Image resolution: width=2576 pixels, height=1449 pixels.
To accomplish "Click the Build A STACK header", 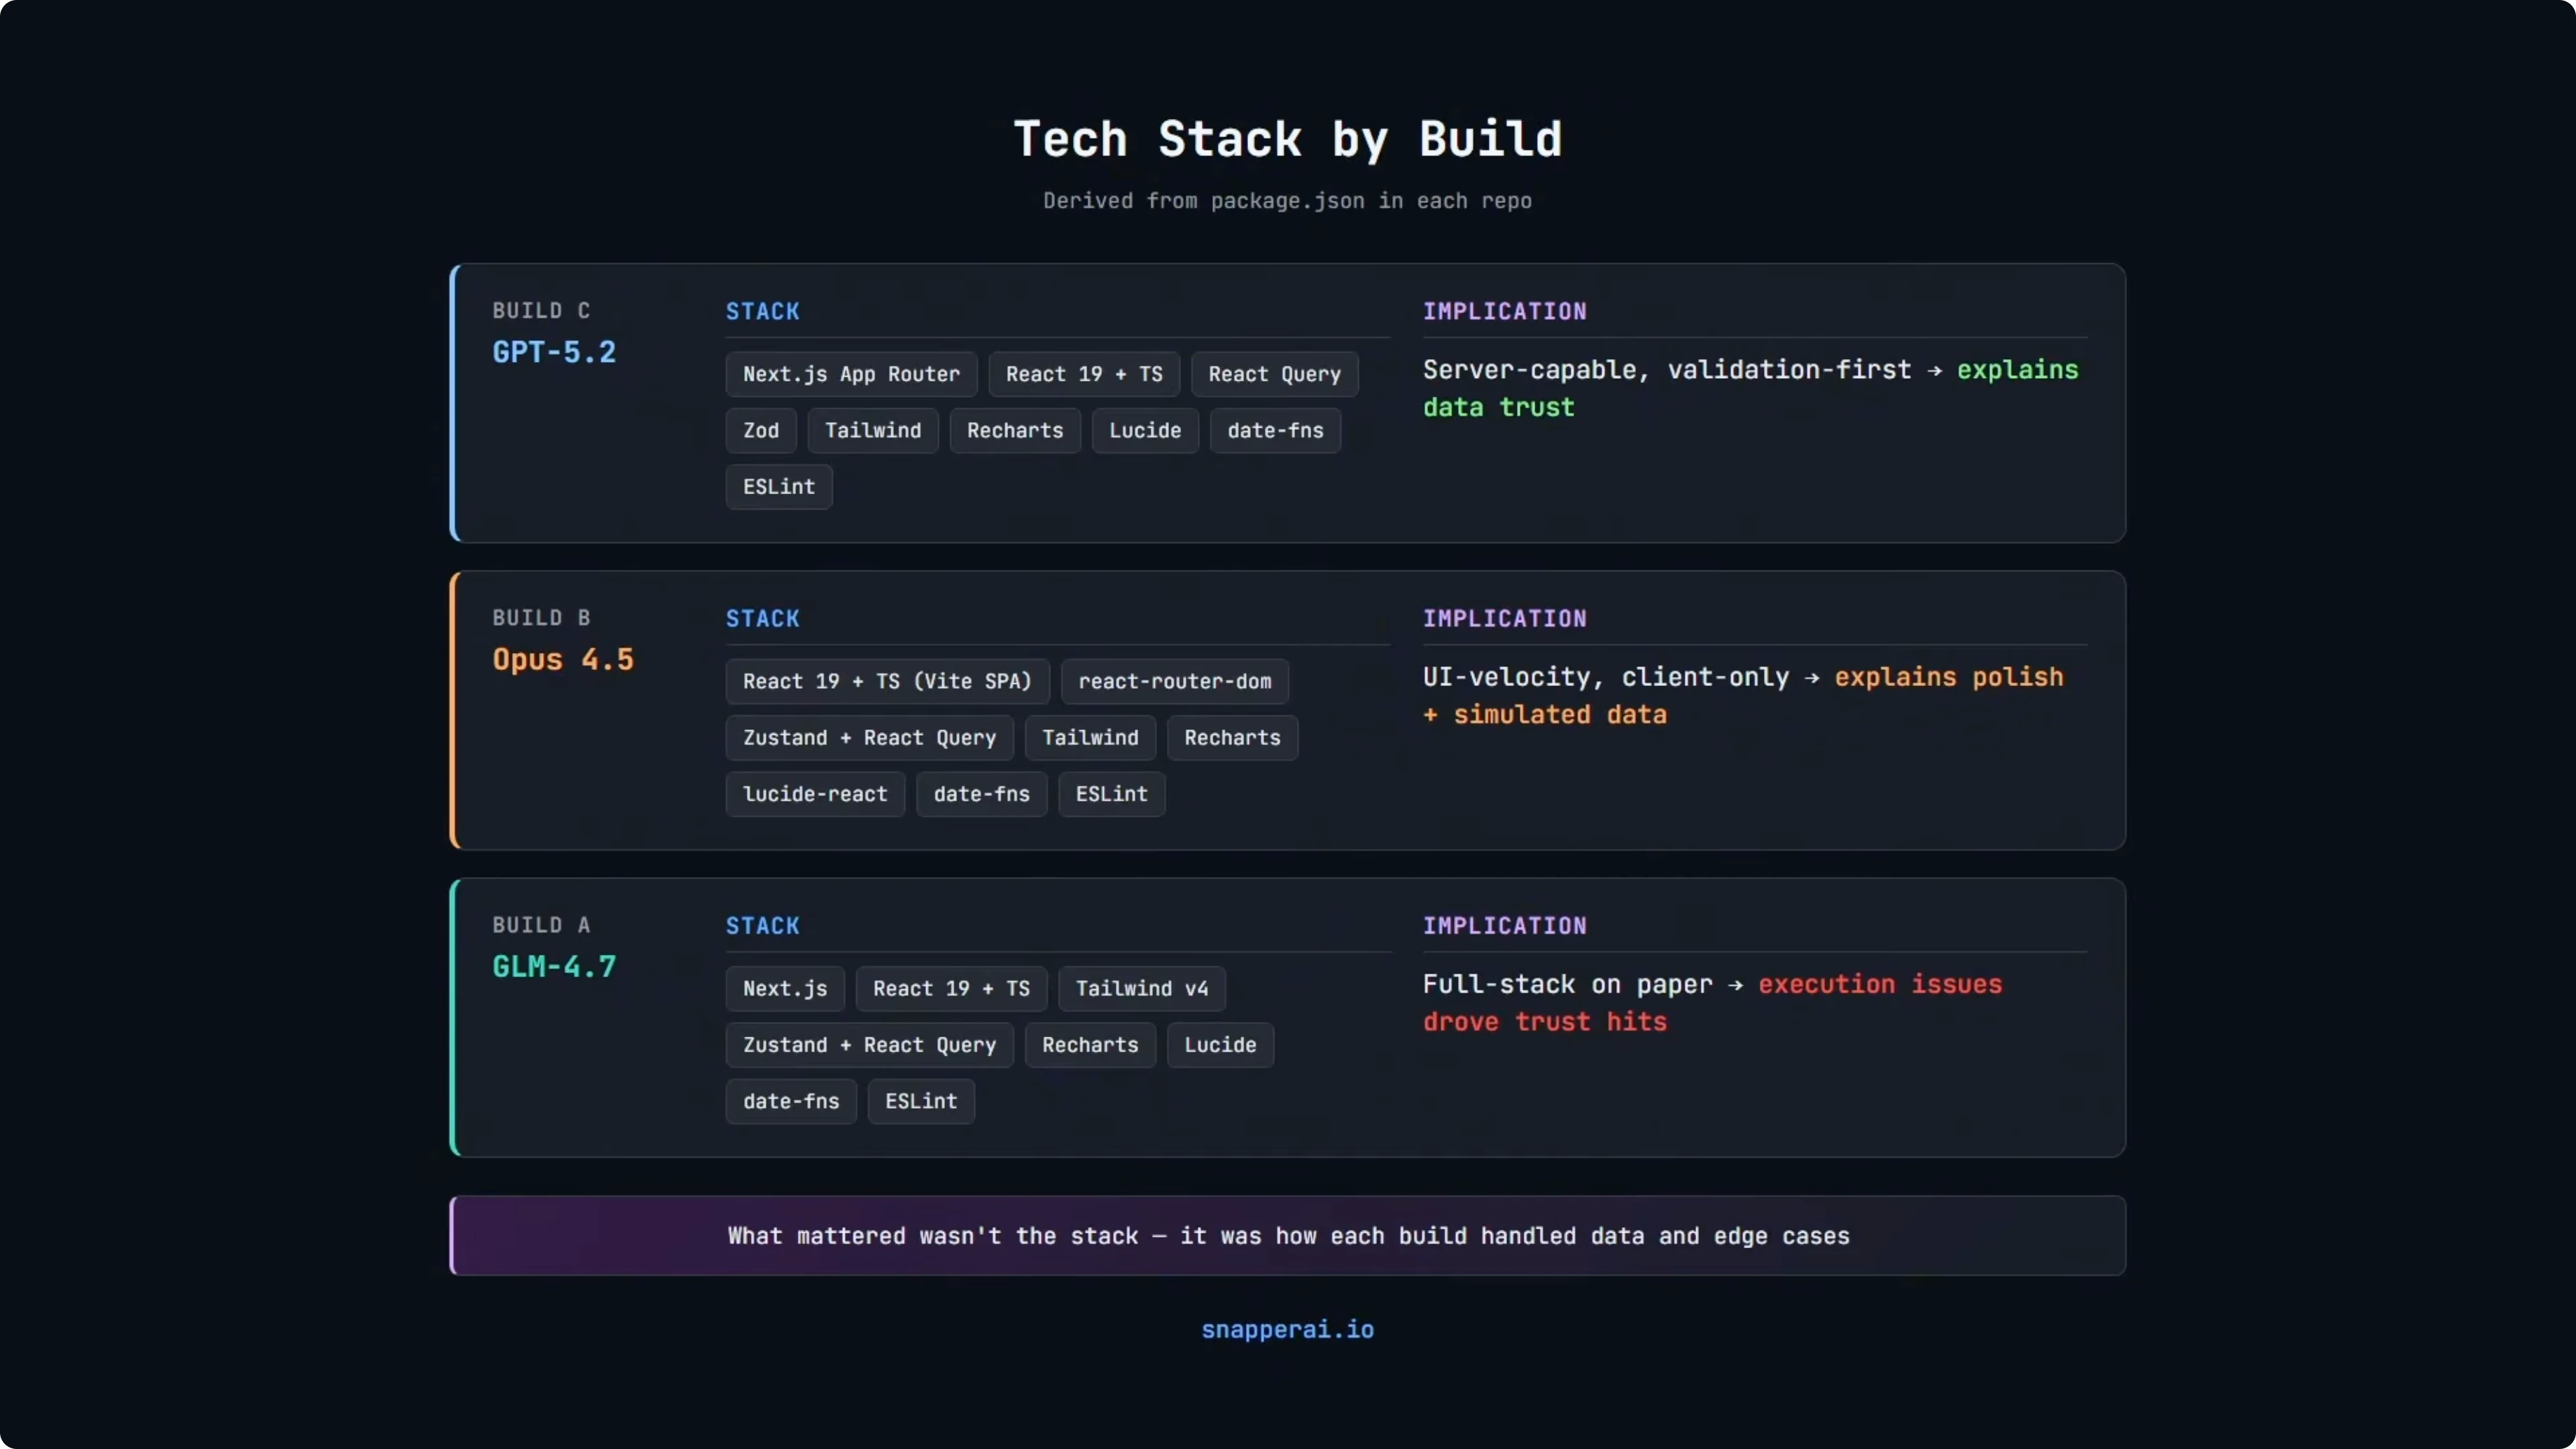I will point(762,926).
